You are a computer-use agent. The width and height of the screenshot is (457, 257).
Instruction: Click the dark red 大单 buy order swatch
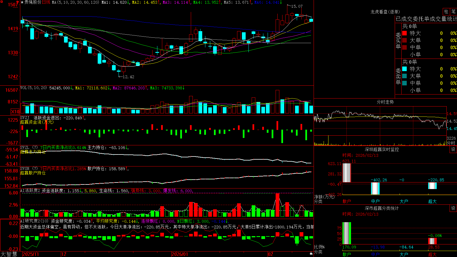click(404, 40)
